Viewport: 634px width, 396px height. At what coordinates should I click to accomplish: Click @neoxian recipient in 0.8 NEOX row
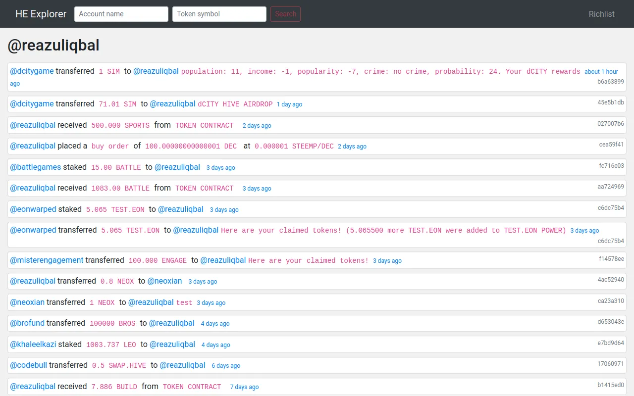click(164, 281)
